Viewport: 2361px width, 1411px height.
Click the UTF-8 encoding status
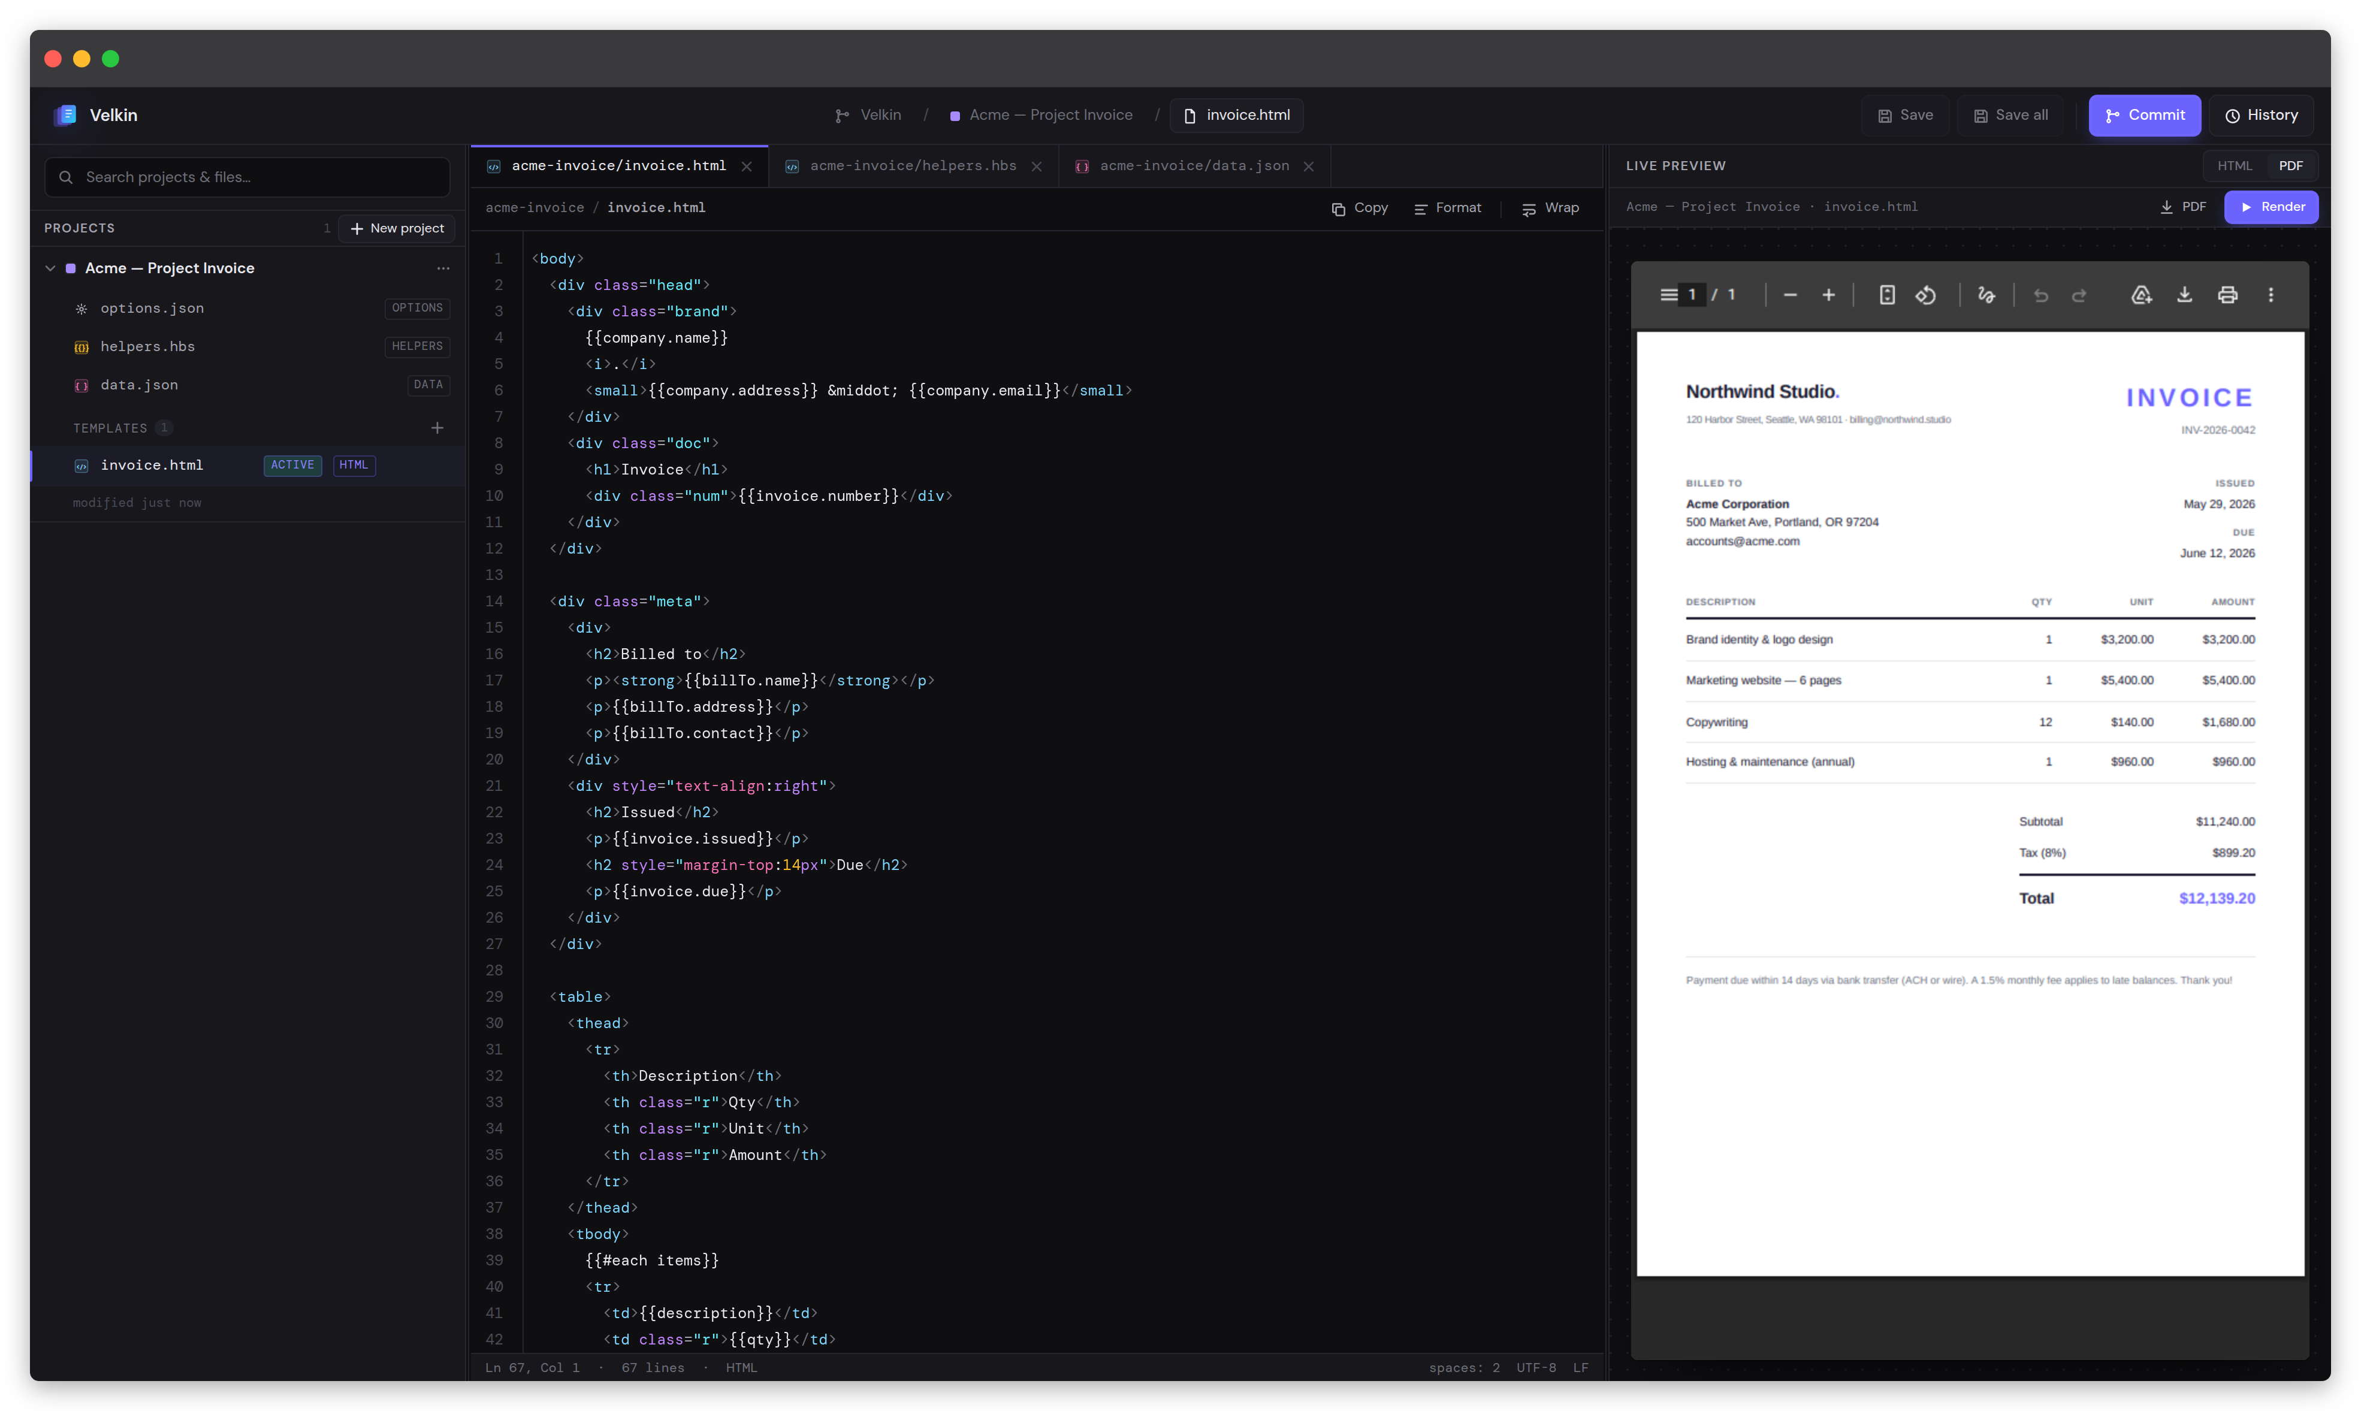1536,1367
